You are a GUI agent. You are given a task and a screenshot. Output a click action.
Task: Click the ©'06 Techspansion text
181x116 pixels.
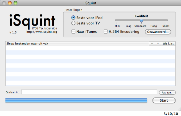tap(44, 28)
